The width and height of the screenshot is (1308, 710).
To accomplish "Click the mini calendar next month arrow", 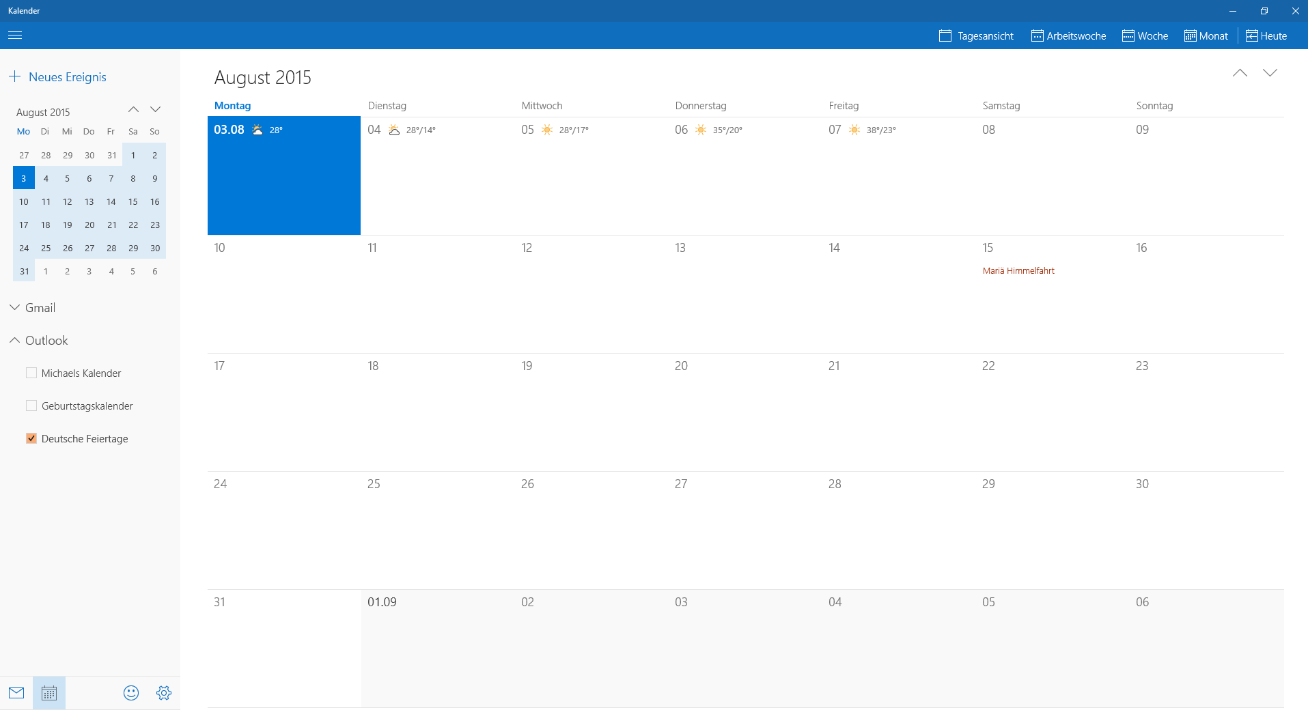I will (156, 110).
